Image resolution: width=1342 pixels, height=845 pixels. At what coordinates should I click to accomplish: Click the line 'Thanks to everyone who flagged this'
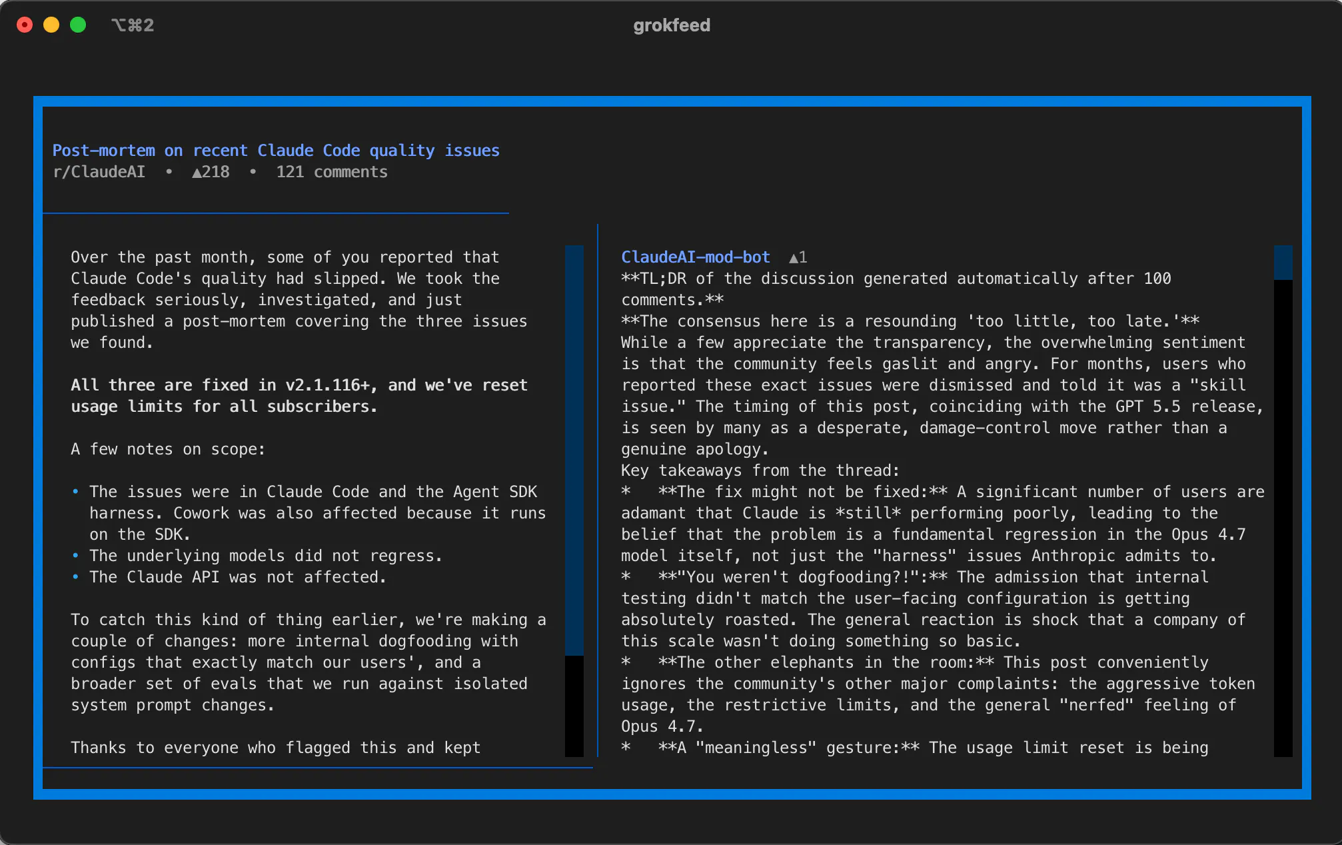(276, 748)
